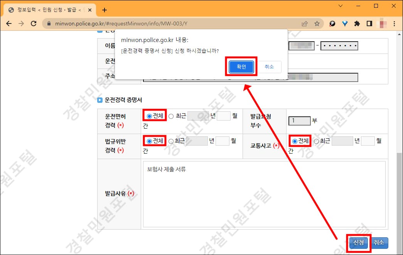Click the masked resident number password field
This screenshot has height=255, width=403.
click(x=339, y=46)
